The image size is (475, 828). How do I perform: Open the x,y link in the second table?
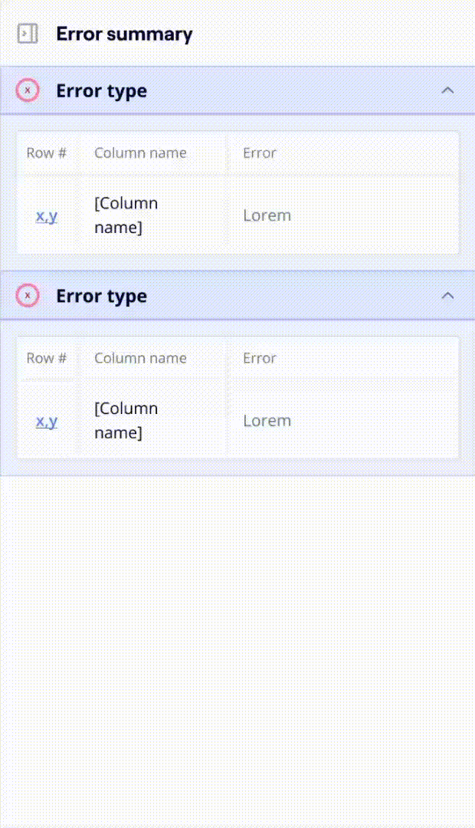click(x=47, y=421)
